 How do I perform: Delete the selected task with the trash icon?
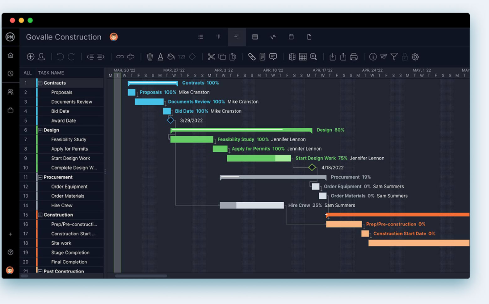coord(150,57)
